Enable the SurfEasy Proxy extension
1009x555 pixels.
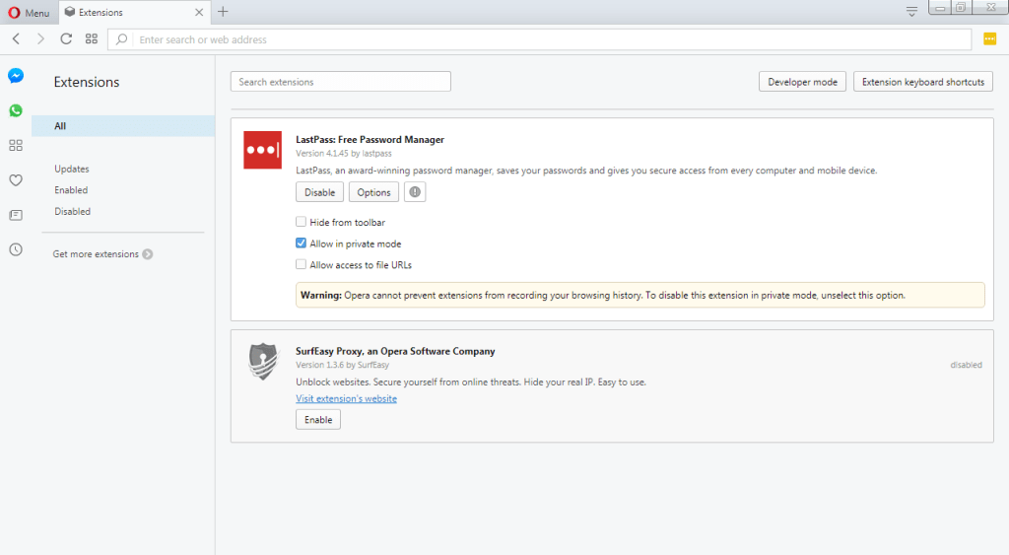tap(318, 420)
